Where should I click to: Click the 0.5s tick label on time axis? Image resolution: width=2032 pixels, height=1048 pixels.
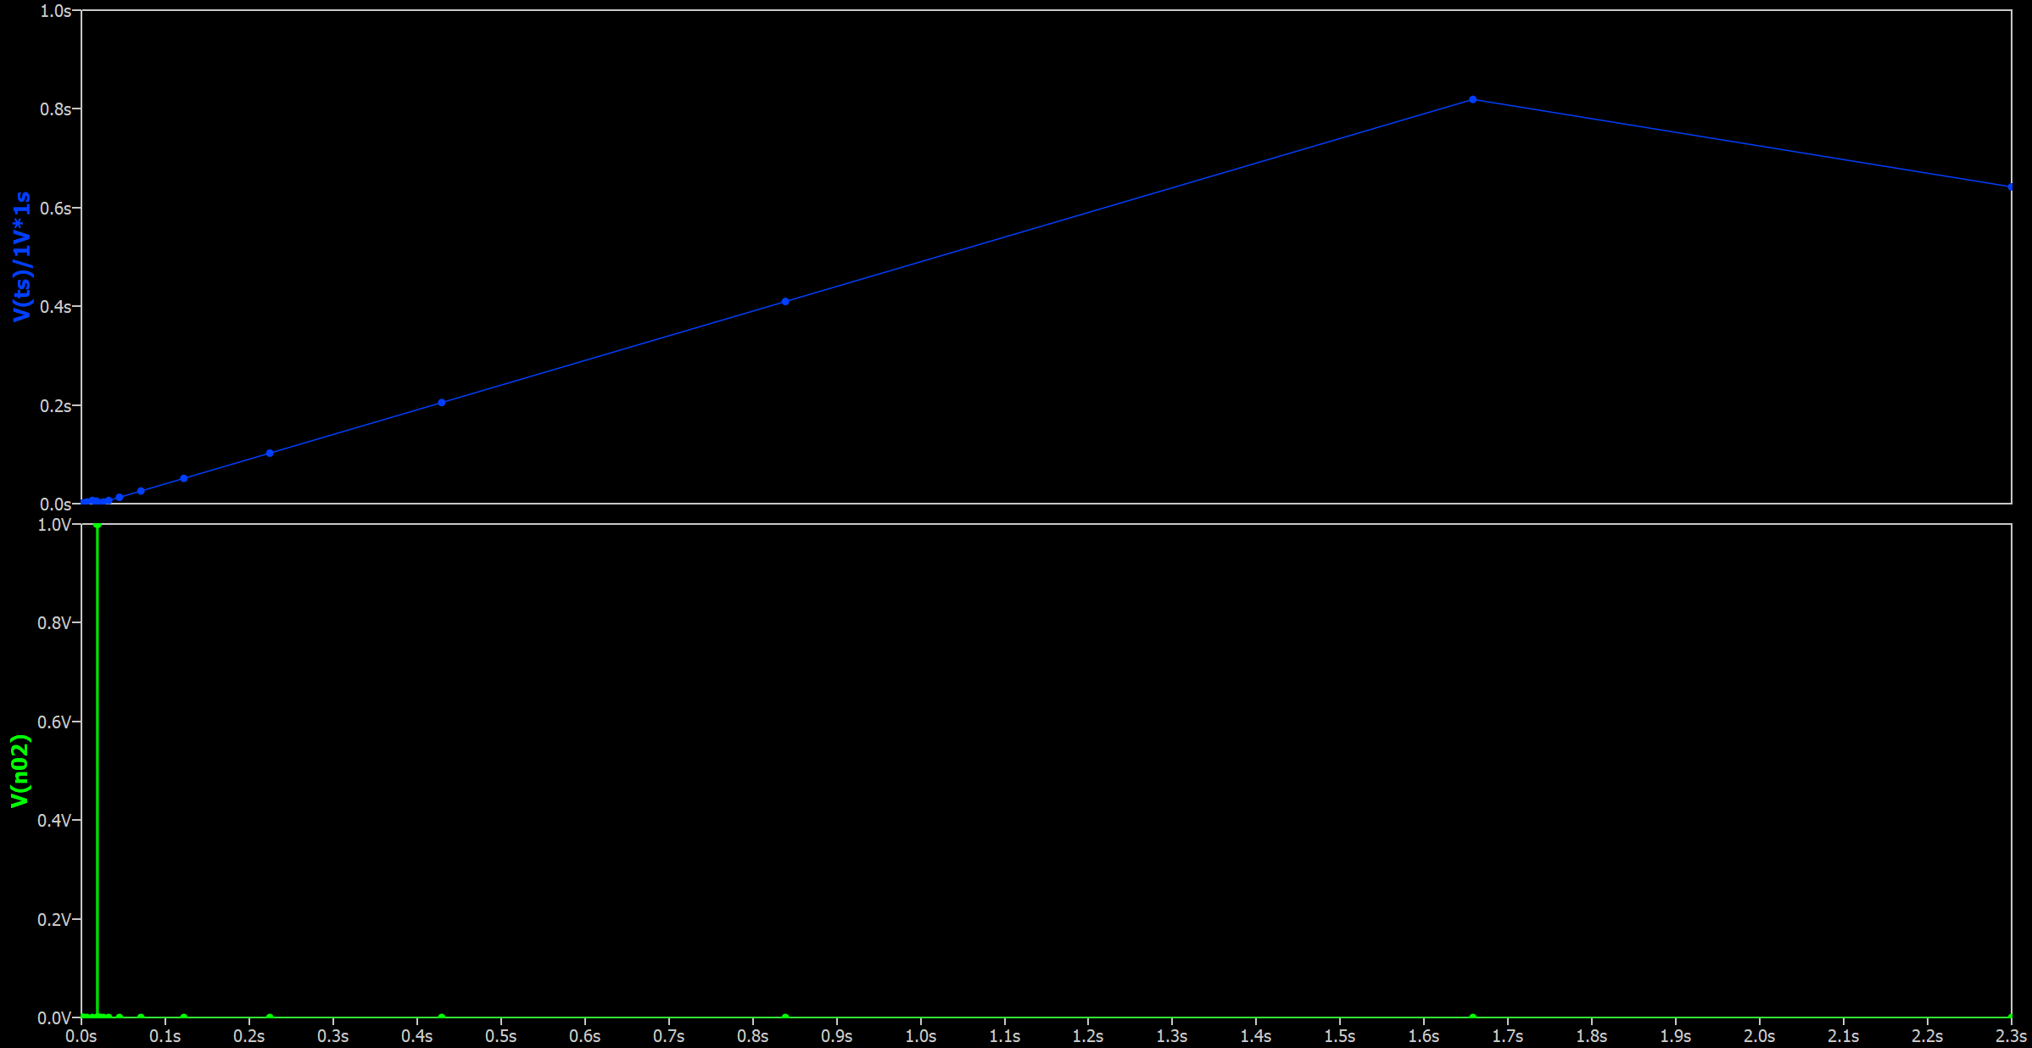pos(500,1036)
